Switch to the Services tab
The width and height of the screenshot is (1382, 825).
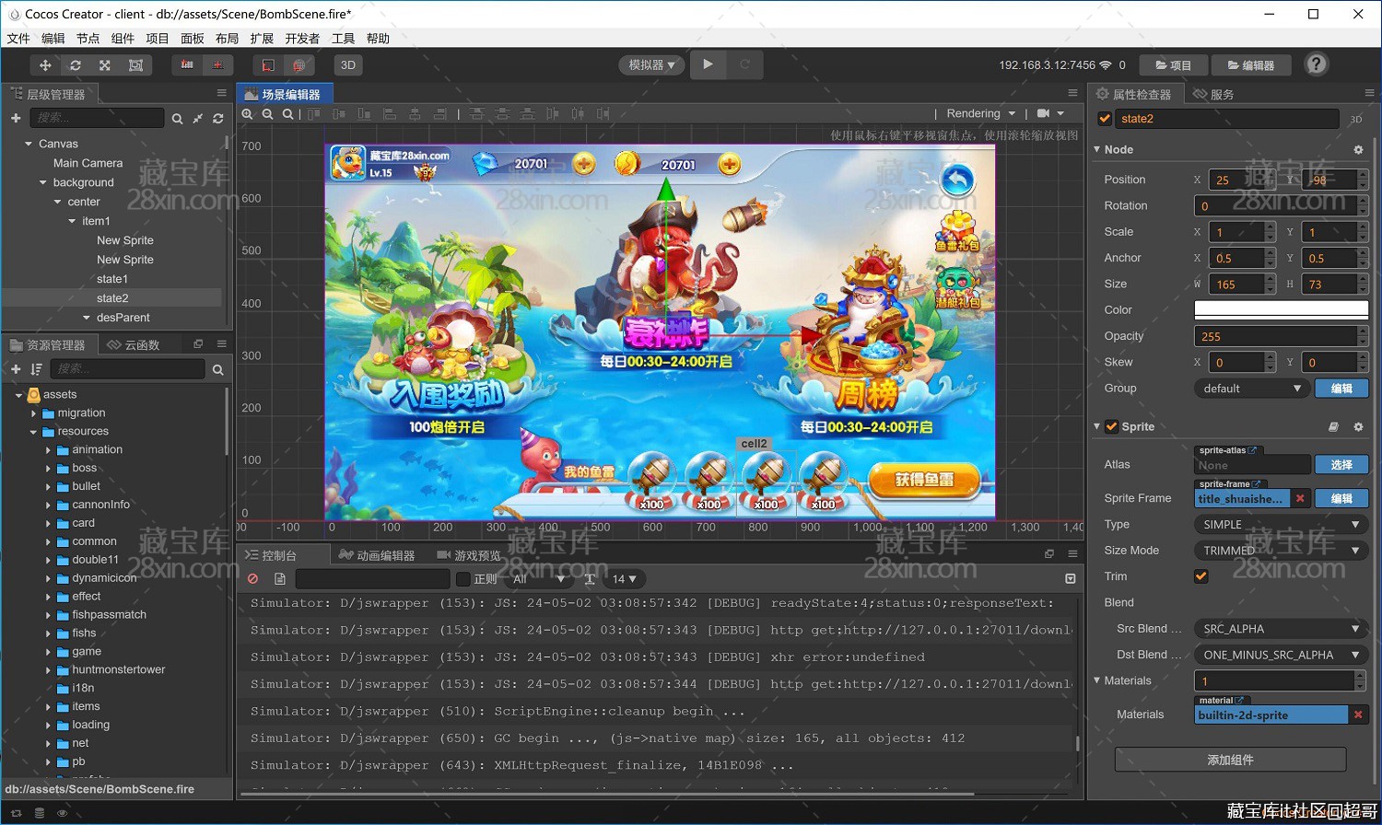click(x=1213, y=94)
